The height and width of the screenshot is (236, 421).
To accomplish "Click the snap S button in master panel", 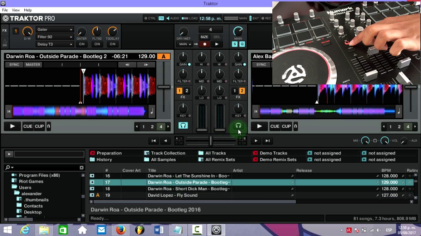I will click(235, 44).
